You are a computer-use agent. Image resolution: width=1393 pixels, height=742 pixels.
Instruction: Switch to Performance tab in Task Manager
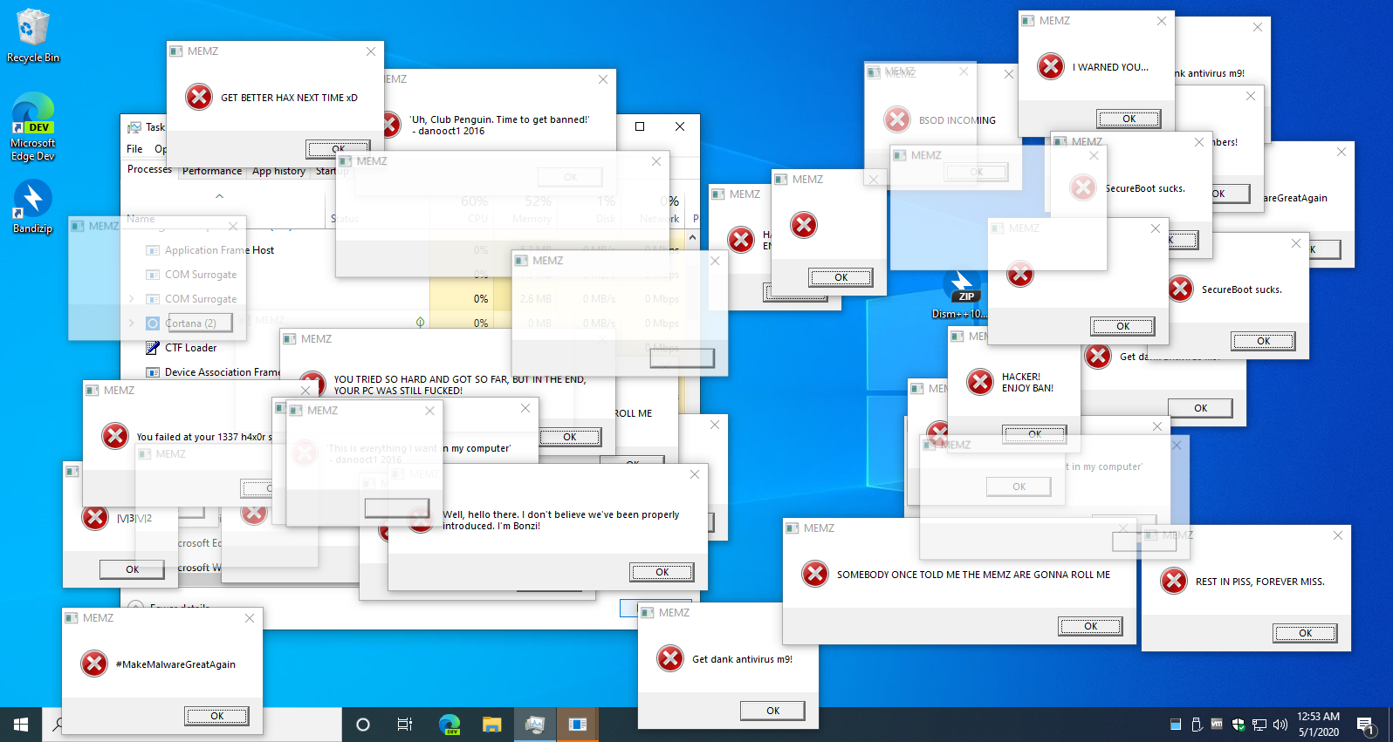[x=212, y=171]
